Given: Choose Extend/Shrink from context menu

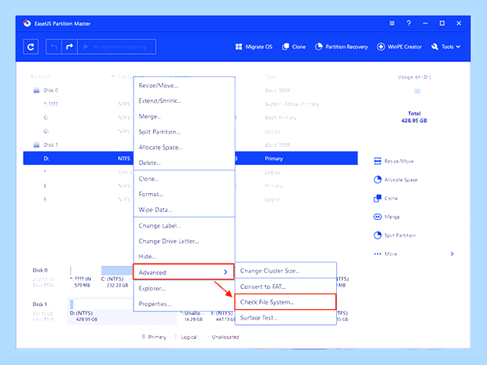Looking at the screenshot, I should point(184,100).
